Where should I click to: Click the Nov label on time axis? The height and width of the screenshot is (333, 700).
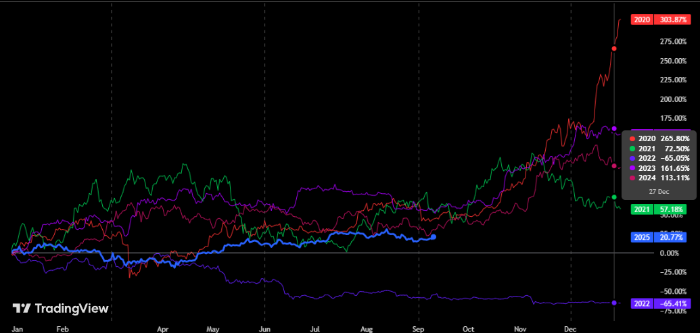point(519,328)
